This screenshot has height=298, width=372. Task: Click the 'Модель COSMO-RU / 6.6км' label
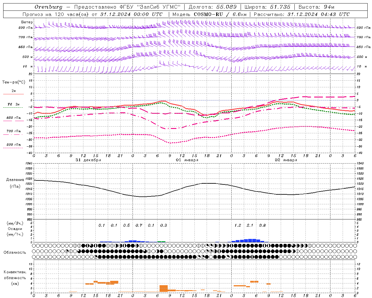[210, 14]
